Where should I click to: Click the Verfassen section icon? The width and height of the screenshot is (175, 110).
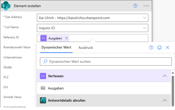pos(43,76)
